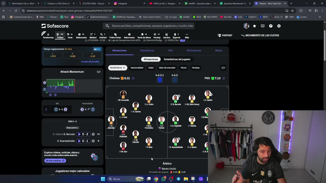Expand the bookmarks overflow chevron
The height and width of the screenshot is (183, 326).
pyautogui.click(x=320, y=17)
